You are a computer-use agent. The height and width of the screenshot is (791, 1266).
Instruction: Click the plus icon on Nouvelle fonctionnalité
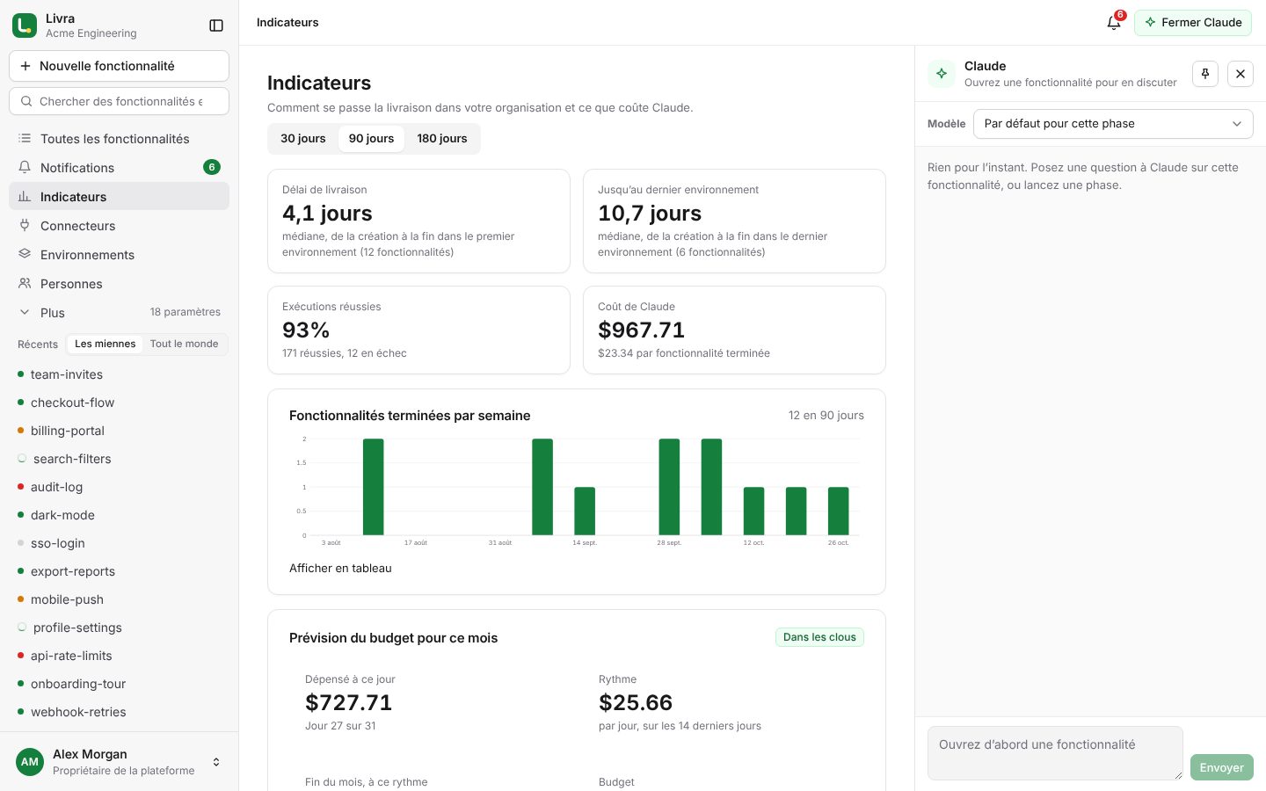(25, 66)
